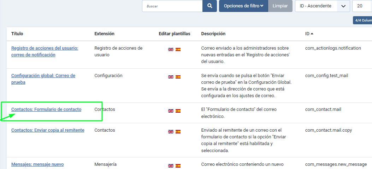Expand the Opciones de filtro dropdown
The image size is (372, 169).
click(x=243, y=6)
